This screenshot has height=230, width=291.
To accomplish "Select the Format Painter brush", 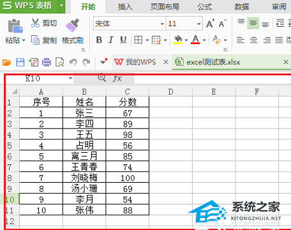I will point(72,25).
